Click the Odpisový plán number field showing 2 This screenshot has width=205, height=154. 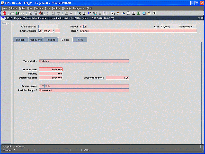tap(42, 86)
